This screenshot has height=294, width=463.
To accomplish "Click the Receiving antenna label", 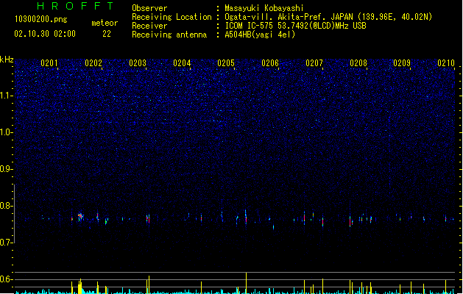I will pos(169,35).
